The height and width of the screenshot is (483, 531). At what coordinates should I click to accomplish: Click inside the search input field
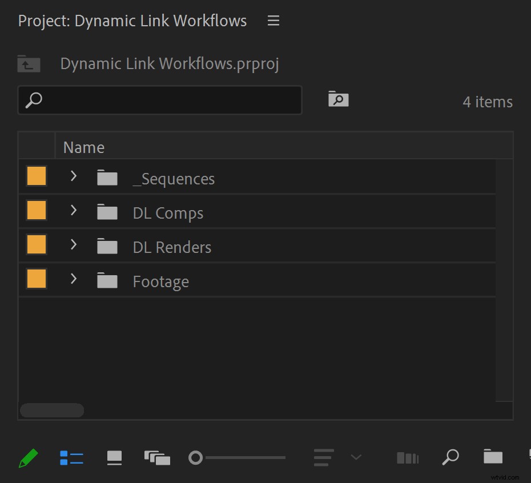pos(160,100)
